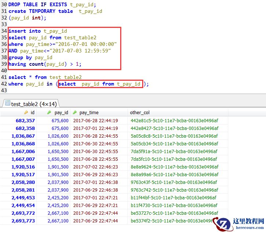Click the table icon on the result tab
This screenshot has height=232, width=266.
coord(8,103)
